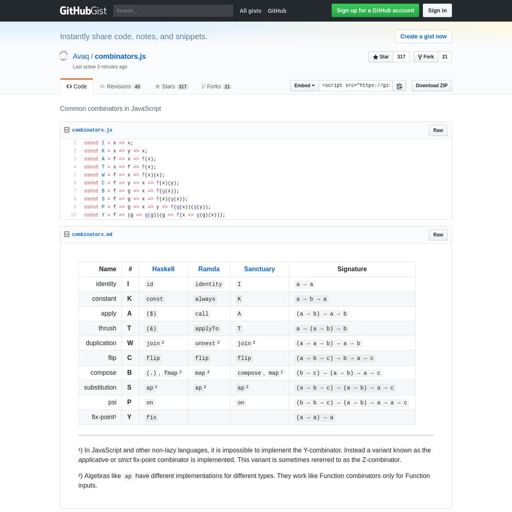Click the 'substitution' name cell
This screenshot has width=512, height=512.
(100, 388)
